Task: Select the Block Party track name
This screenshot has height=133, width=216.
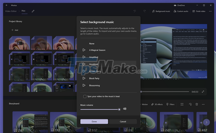Action: [94, 78]
